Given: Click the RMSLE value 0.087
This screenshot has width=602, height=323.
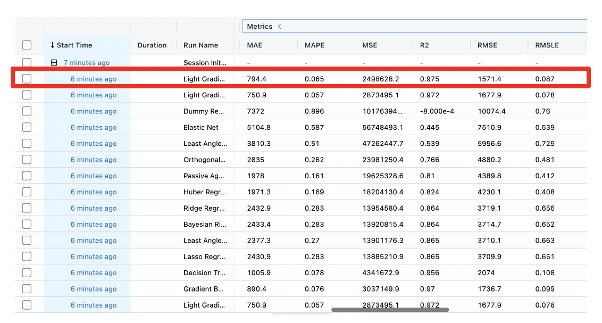Looking at the screenshot, I should click(545, 79).
